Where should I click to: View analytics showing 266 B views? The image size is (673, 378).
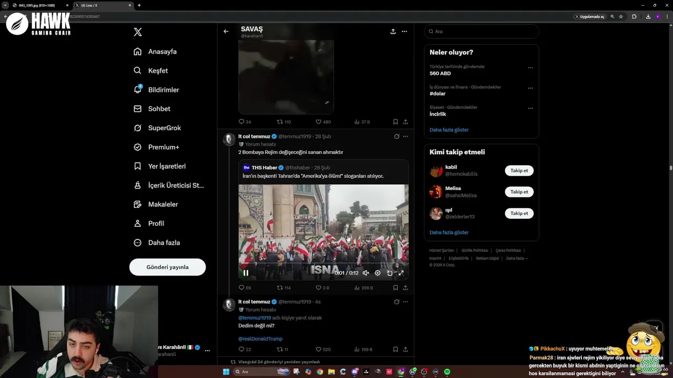[363, 288]
